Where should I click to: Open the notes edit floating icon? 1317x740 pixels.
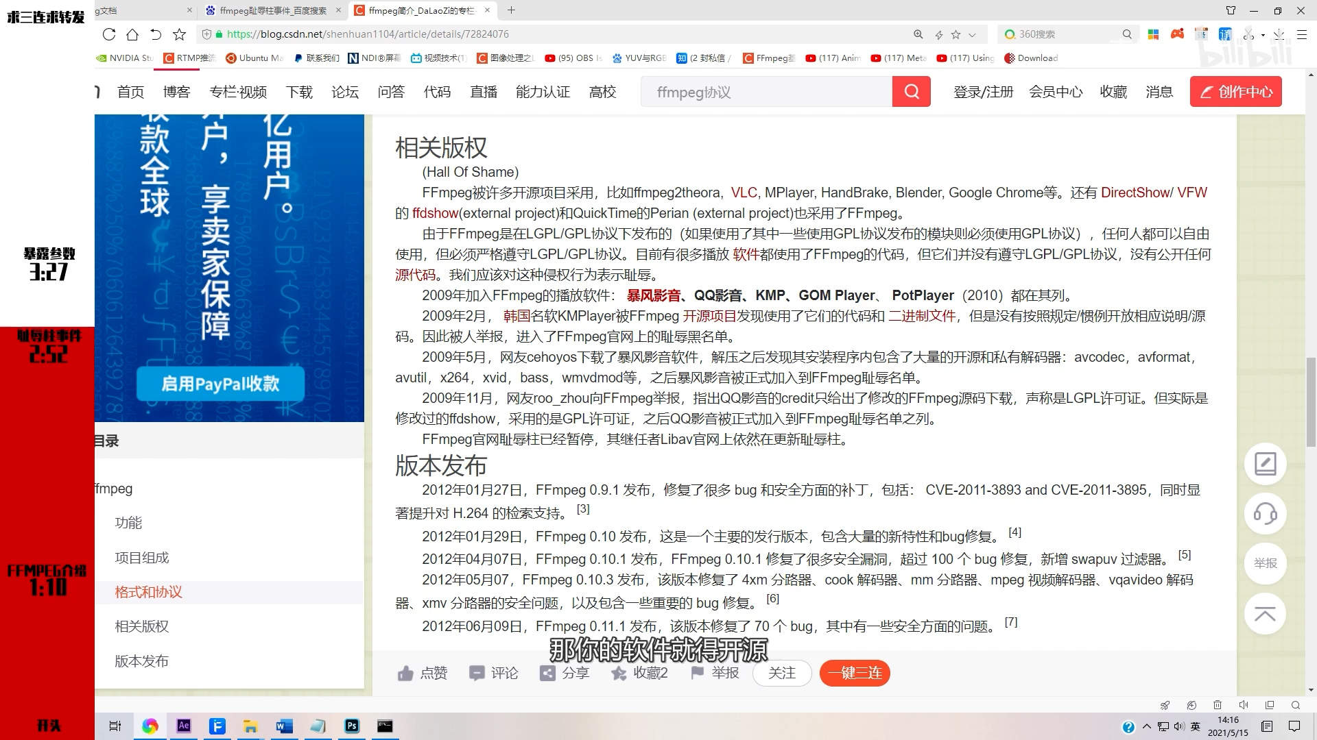coord(1265,464)
